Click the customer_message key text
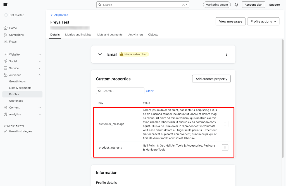The width and height of the screenshot is (286, 186). [111, 124]
